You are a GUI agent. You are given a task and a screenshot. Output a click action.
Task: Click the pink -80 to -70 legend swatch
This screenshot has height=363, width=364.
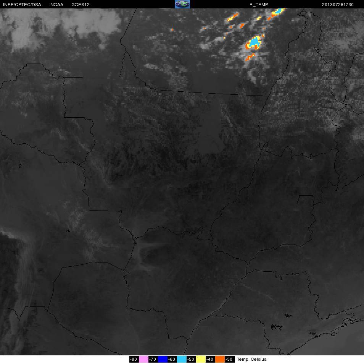click(143, 359)
